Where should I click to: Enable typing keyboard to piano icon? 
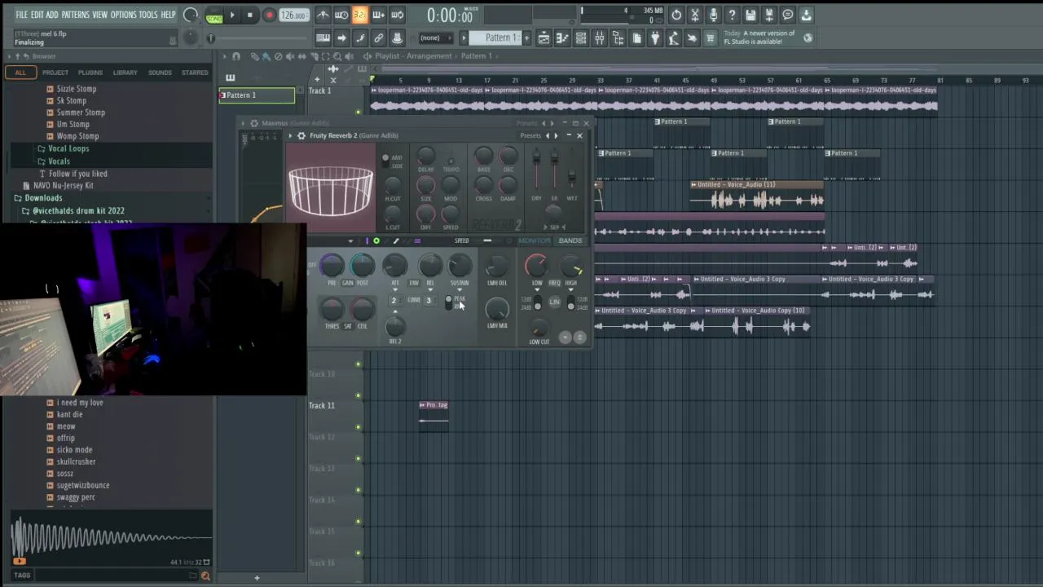pos(323,38)
